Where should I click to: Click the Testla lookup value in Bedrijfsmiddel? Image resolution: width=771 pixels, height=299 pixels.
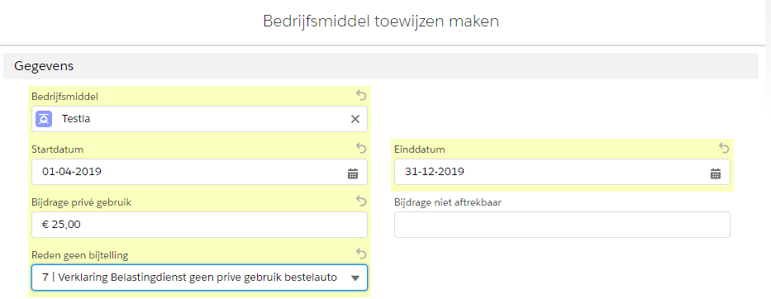click(76, 118)
